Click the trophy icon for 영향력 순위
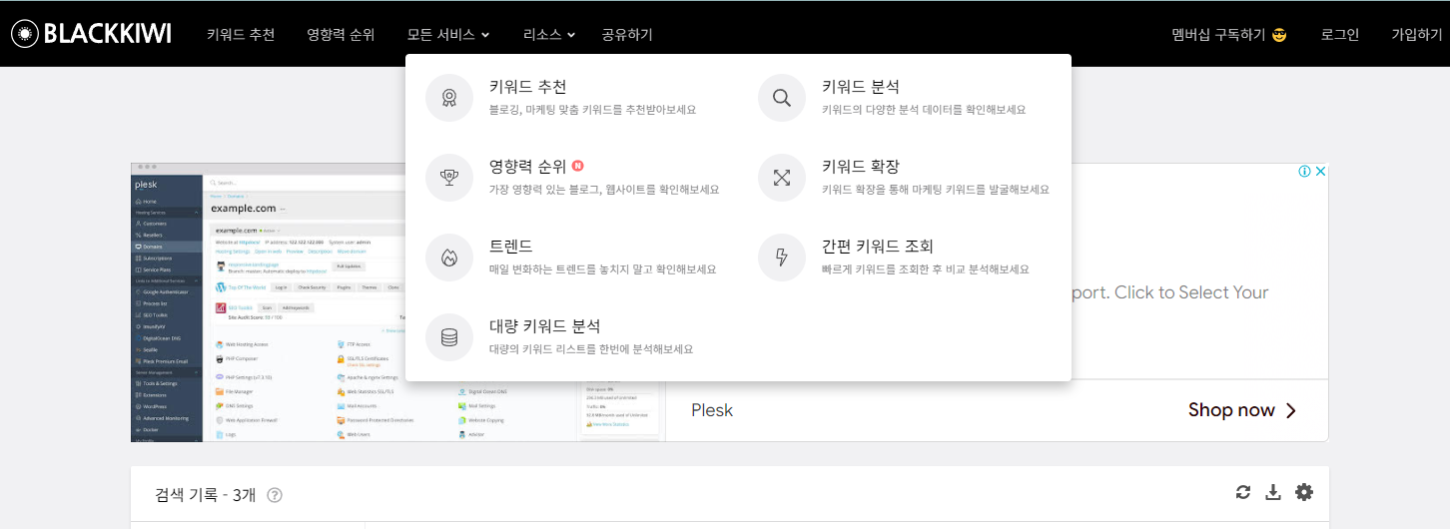Screen dimensions: 1450x529 point(449,178)
